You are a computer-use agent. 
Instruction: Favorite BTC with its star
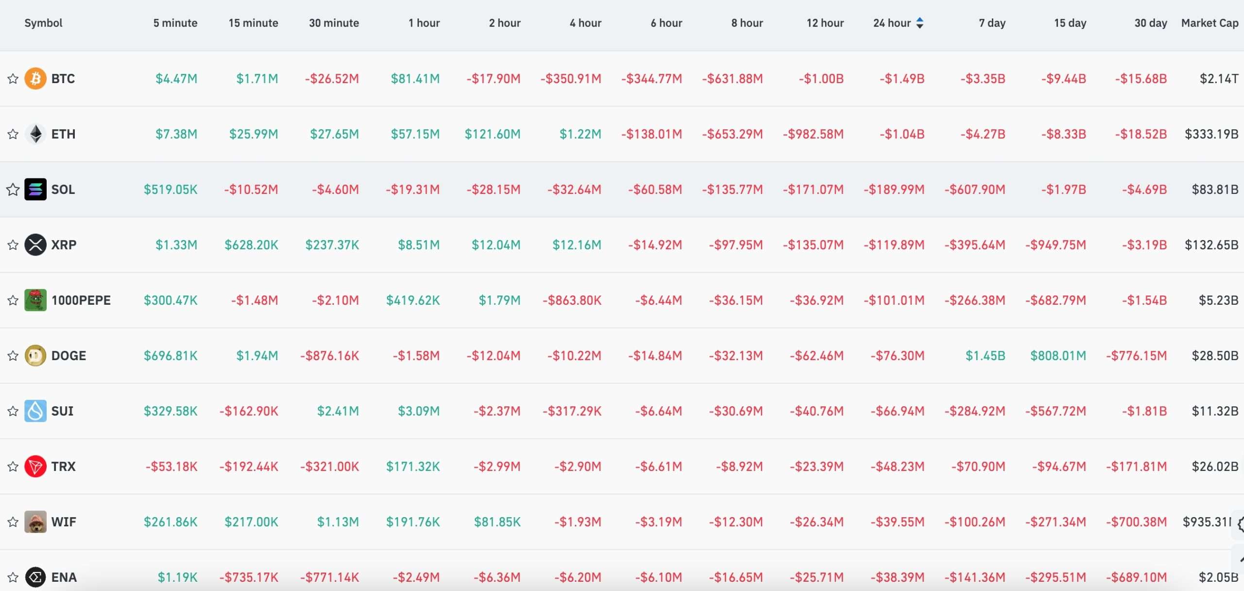click(x=13, y=78)
